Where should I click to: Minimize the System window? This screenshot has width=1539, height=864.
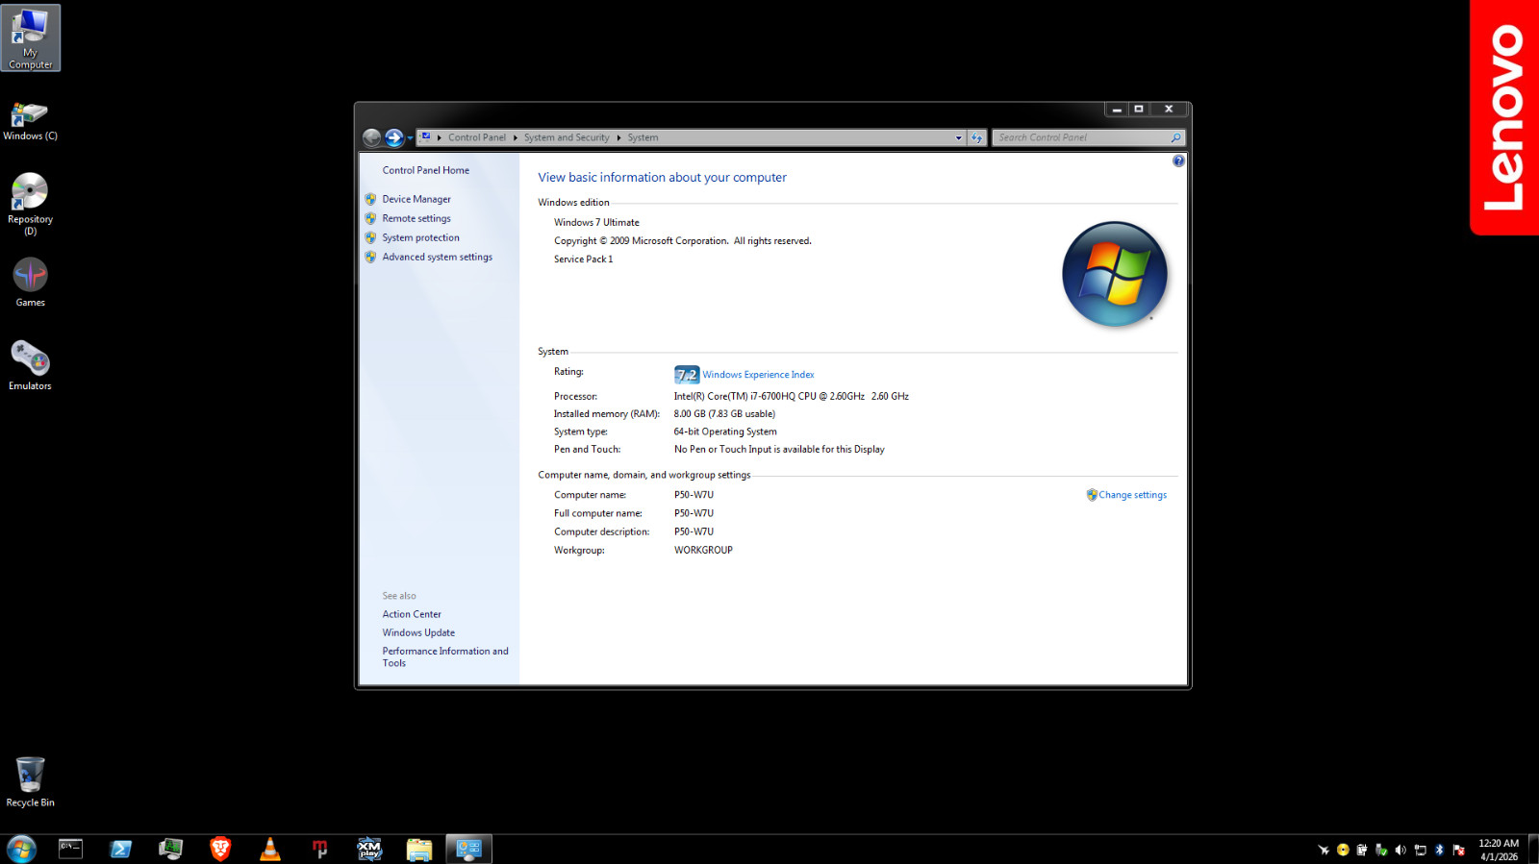1117,110
